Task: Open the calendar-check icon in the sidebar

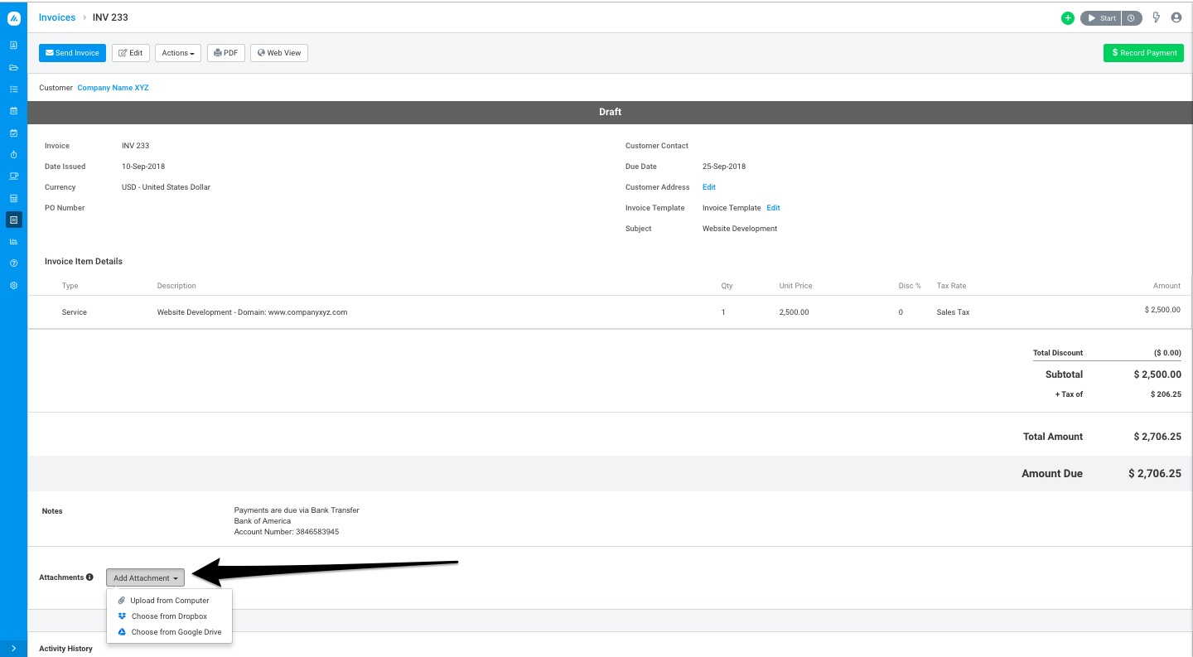Action: click(13, 133)
